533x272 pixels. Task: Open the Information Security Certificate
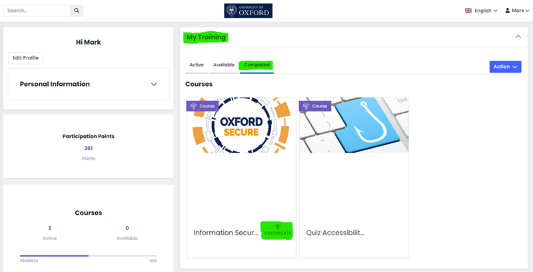tap(278, 231)
